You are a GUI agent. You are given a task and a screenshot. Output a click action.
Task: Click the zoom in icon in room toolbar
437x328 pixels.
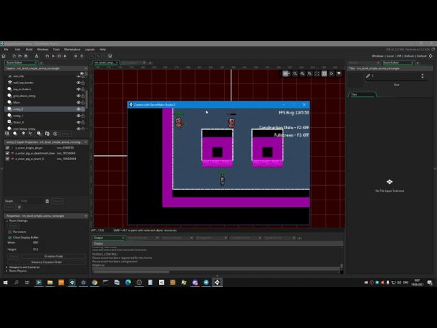(309, 74)
